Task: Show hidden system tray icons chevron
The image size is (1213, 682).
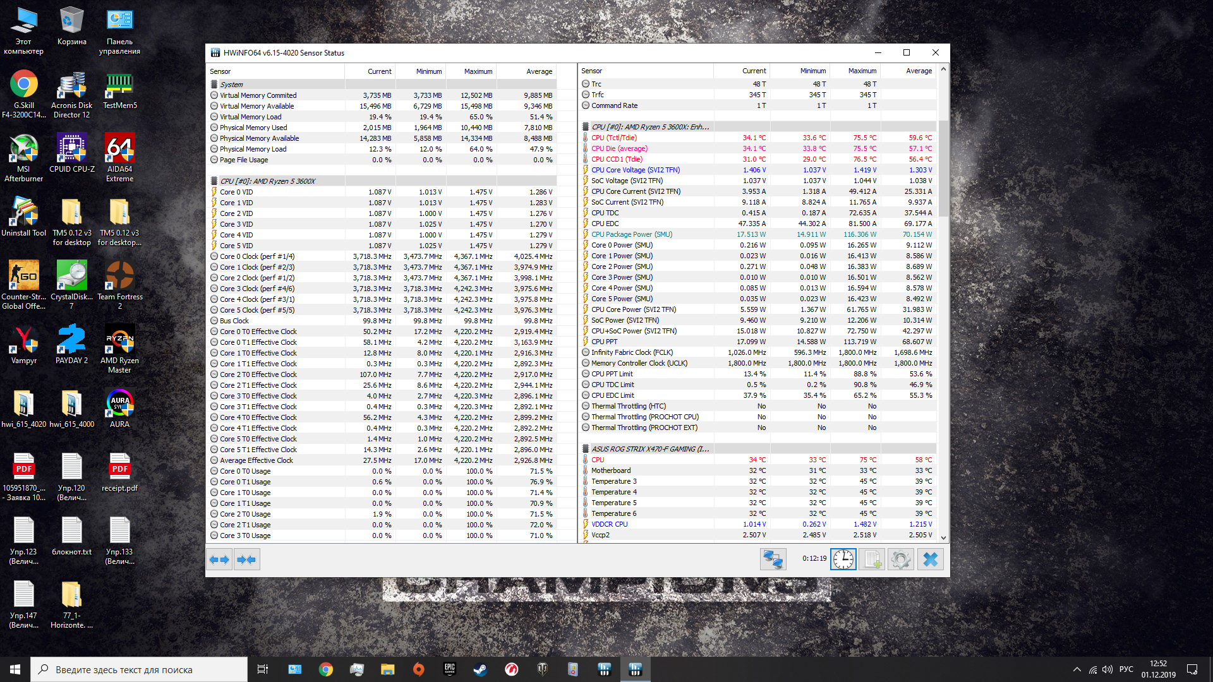Action: point(1077,669)
